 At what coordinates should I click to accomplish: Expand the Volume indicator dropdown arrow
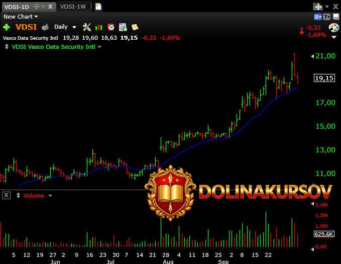(50, 196)
